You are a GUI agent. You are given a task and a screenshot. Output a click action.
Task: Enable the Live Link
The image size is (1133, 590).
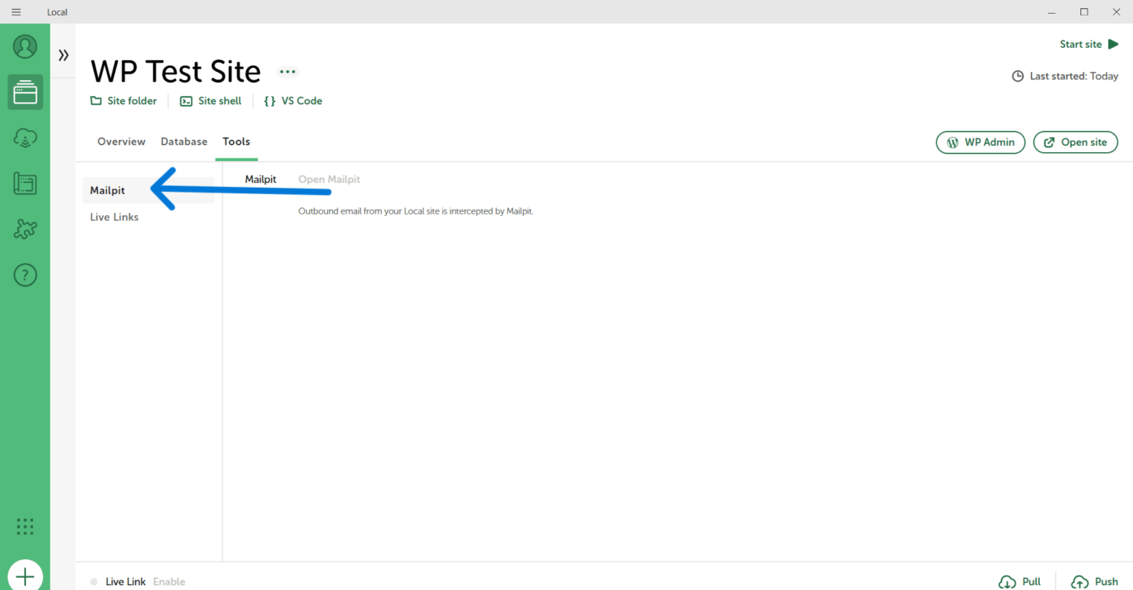(169, 582)
